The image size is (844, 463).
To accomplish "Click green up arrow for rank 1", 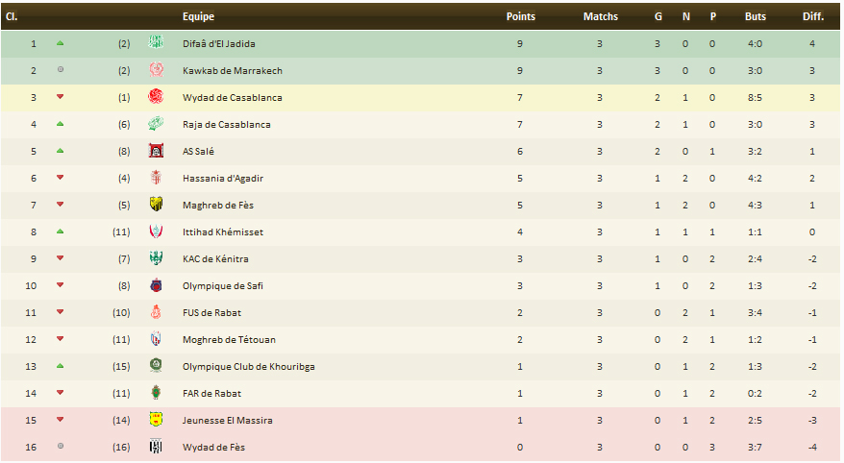I will (61, 43).
